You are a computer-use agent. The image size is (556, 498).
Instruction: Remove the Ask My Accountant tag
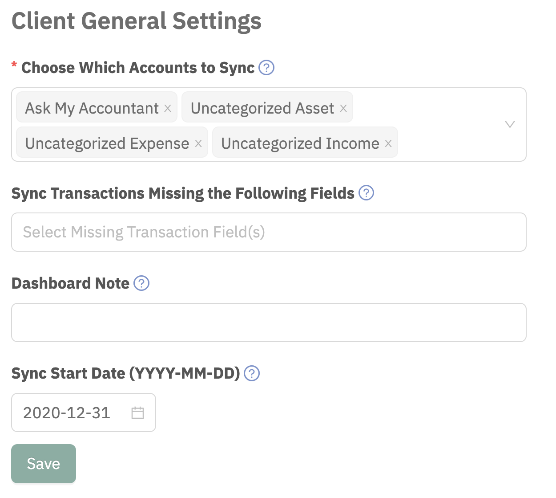[x=168, y=108]
